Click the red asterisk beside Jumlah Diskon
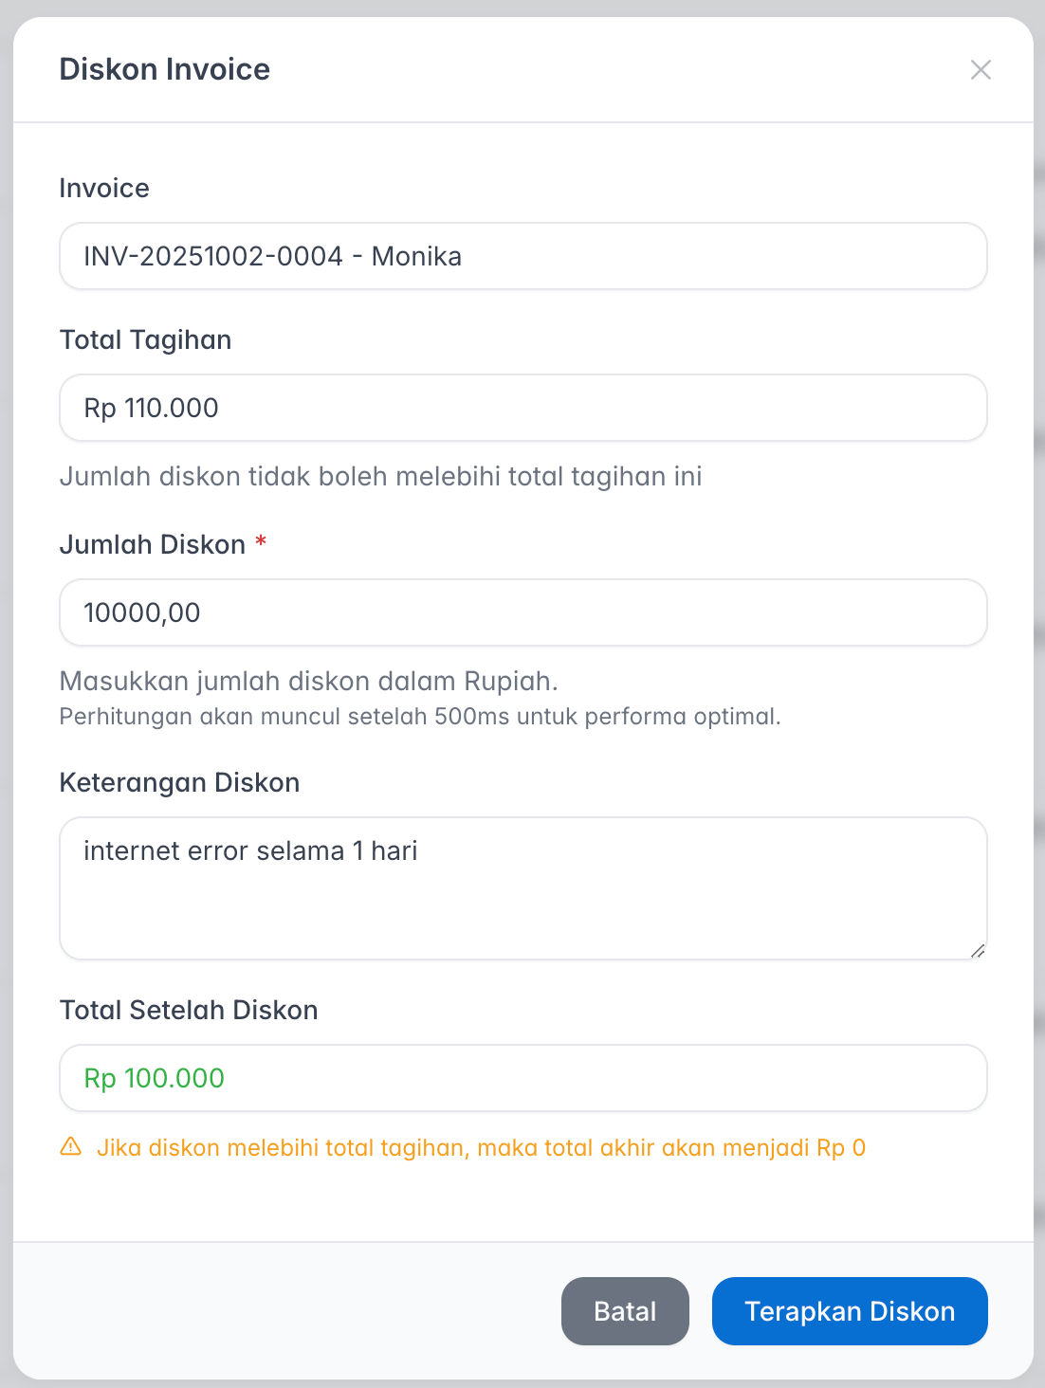This screenshot has height=1388, width=1045. (262, 542)
